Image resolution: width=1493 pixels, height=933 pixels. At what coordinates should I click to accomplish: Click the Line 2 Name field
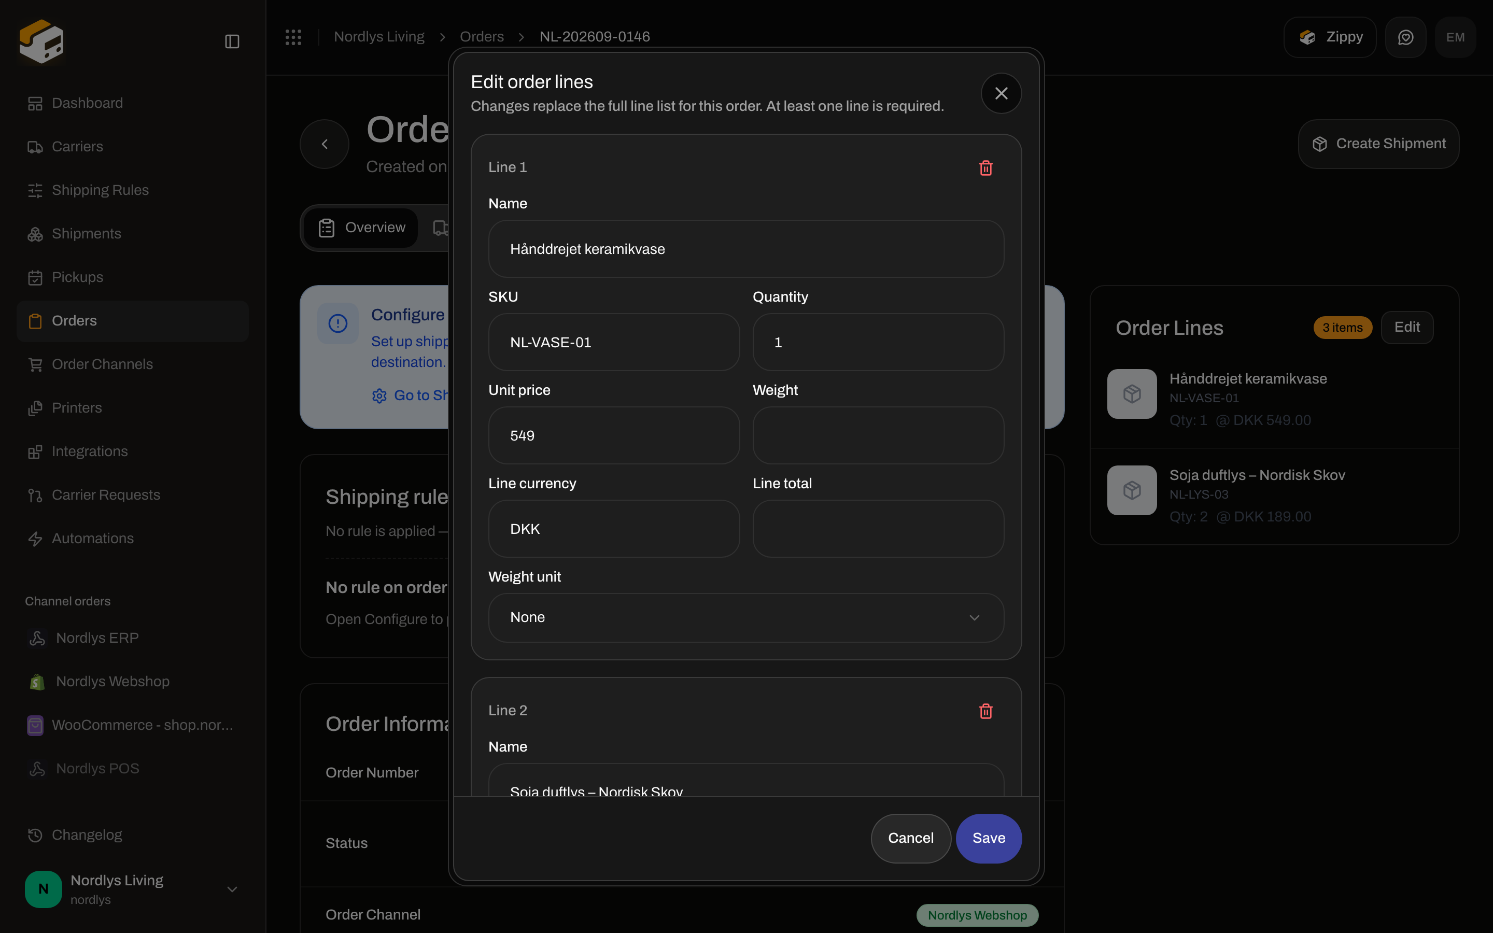click(x=746, y=781)
